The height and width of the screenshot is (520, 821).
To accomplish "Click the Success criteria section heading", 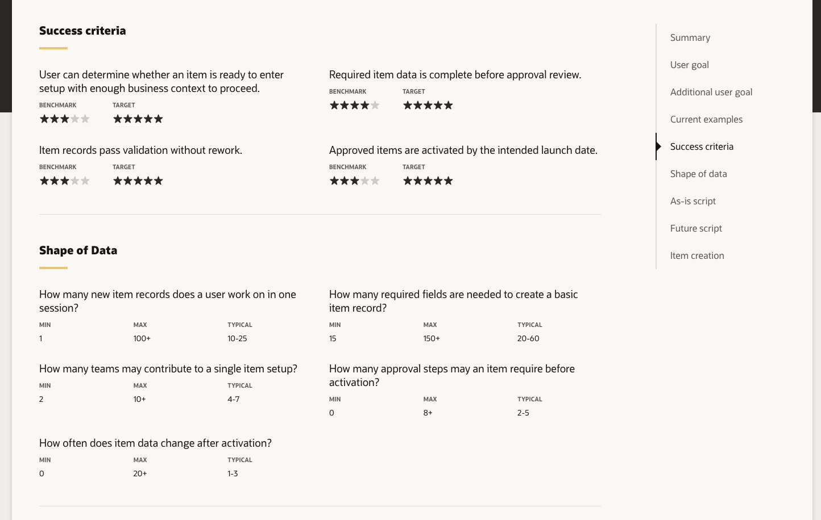I will [82, 31].
